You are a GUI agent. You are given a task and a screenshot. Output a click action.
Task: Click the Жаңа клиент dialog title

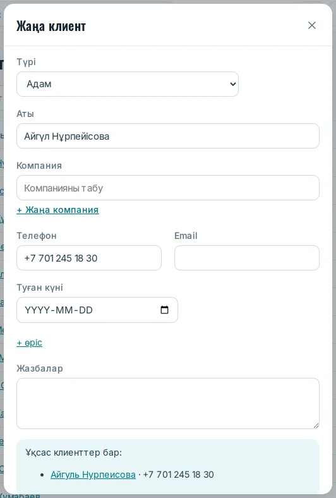click(51, 26)
